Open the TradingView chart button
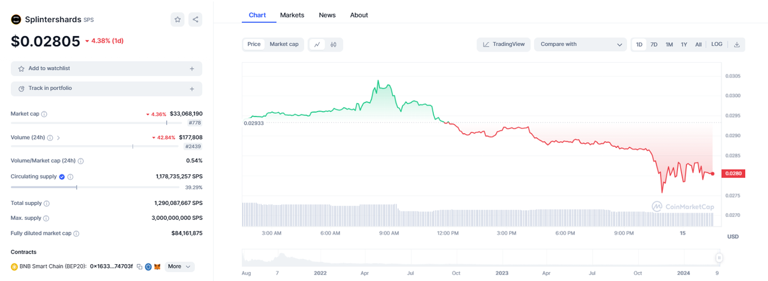The width and height of the screenshot is (768, 281). click(503, 44)
